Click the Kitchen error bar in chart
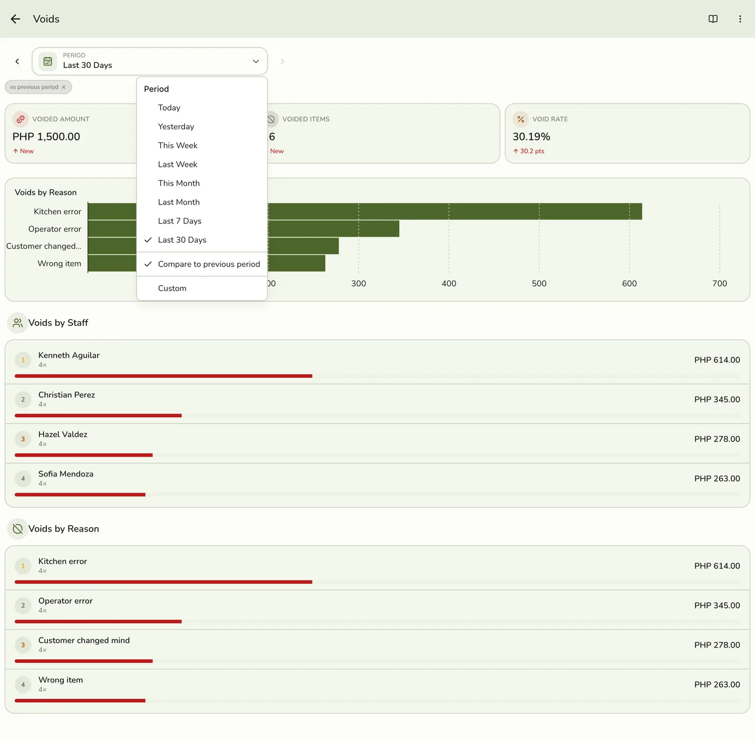Screen dimensions: 755x742 pyautogui.click(x=455, y=212)
